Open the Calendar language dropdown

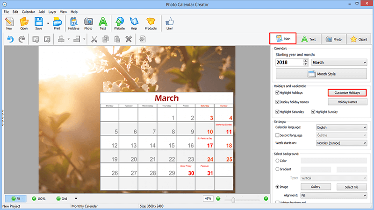point(342,127)
